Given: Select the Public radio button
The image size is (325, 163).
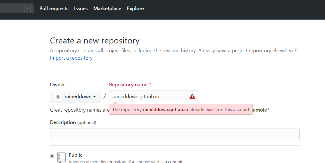Looking at the screenshot, I should 52,156.
